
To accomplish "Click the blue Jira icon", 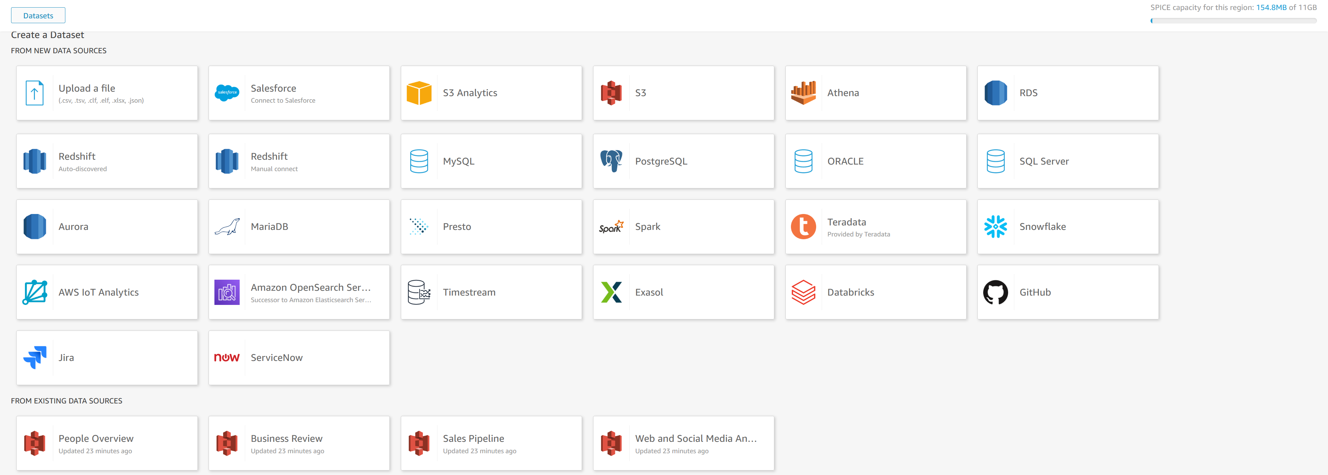I will point(35,357).
